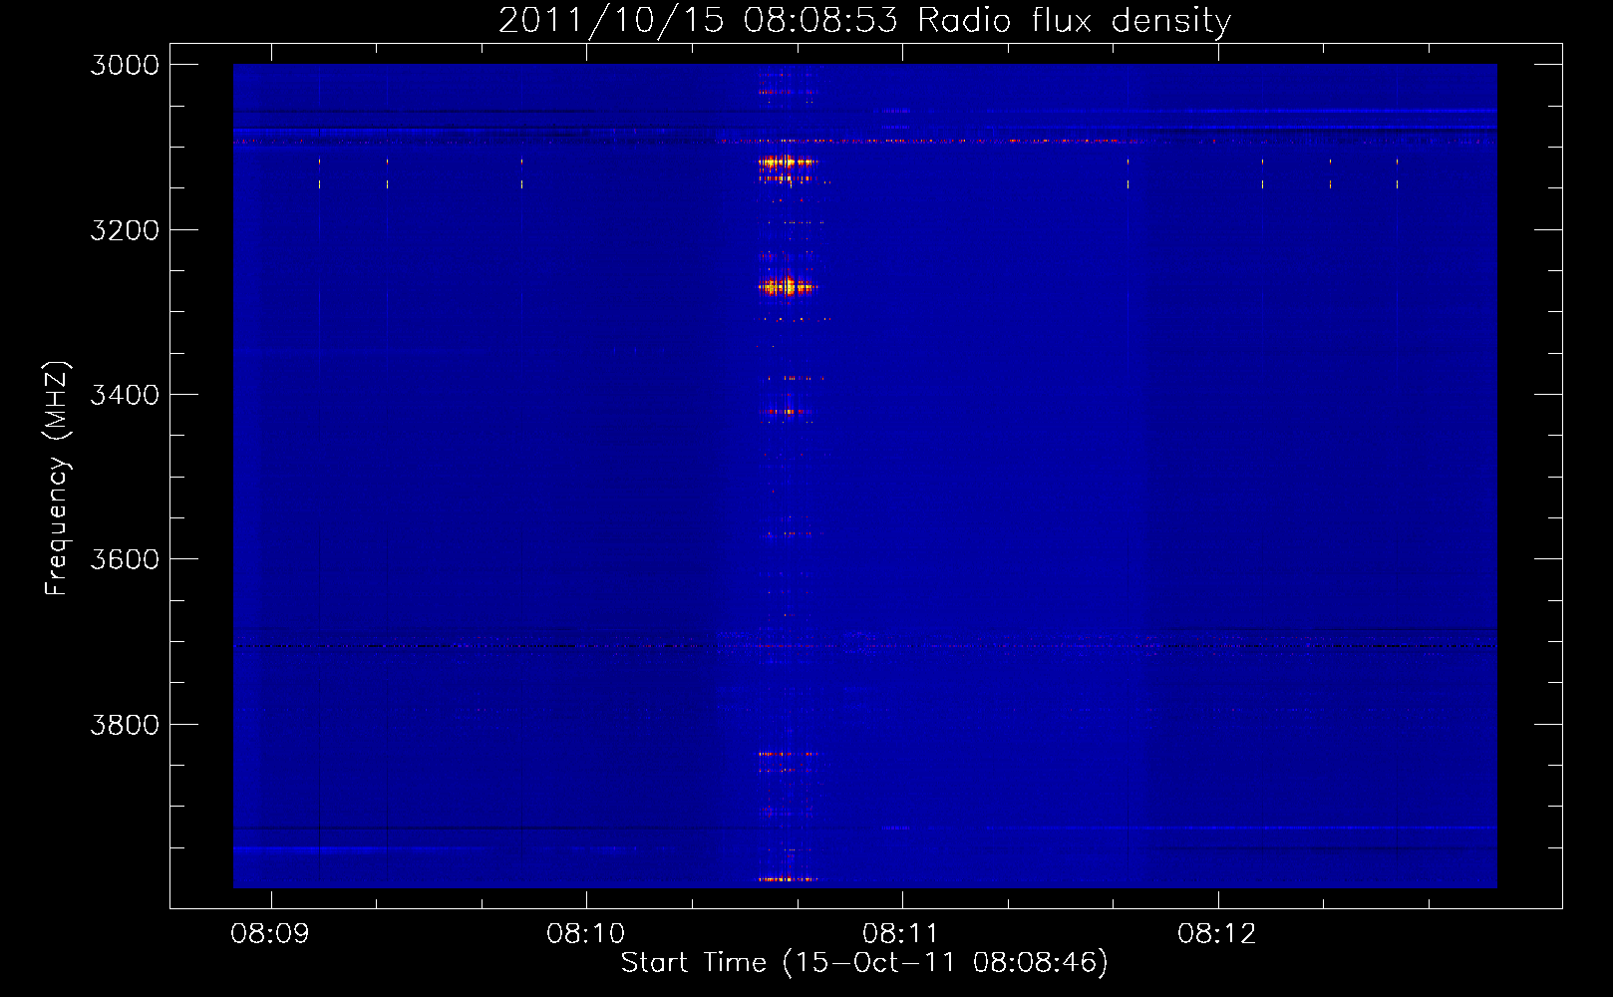Click the bright yellow burst just below 3100 MHz
This screenshot has width=1613, height=997.
click(x=787, y=162)
